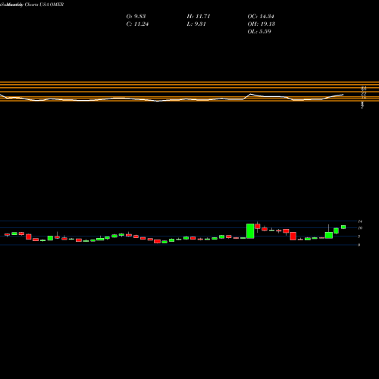
Task: Click the high value H: 11.71
Action: (199, 17)
